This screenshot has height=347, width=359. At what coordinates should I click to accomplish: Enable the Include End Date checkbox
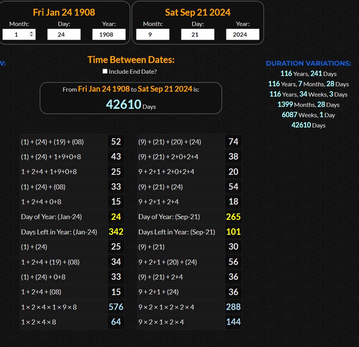pyautogui.click(x=105, y=71)
